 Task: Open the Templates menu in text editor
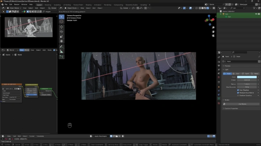pyautogui.click(x=40, y=136)
